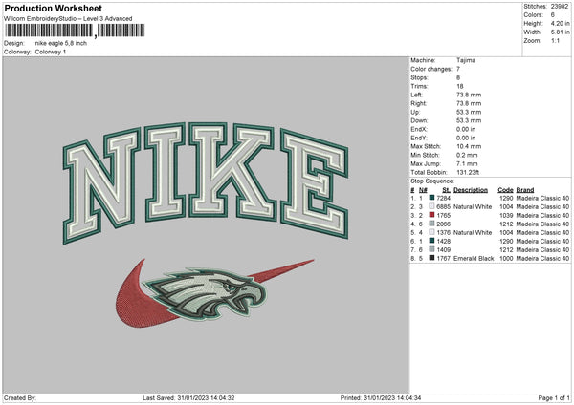Click the EndY value '0.00 in'
Image resolution: width=574 pixels, height=405 pixels.
(x=466, y=138)
